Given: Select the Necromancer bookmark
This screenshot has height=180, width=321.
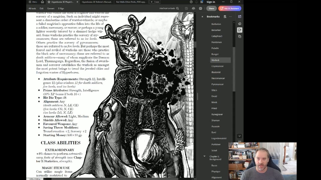Looking at the screenshot, I should point(218,78).
